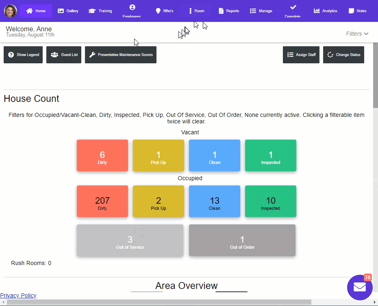Click the Employees person icon

132,7
